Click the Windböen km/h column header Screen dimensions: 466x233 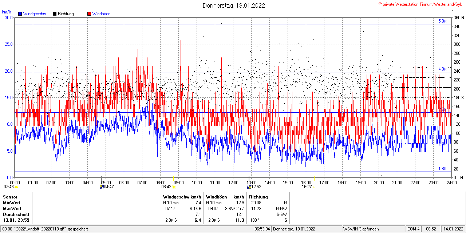point(225,197)
